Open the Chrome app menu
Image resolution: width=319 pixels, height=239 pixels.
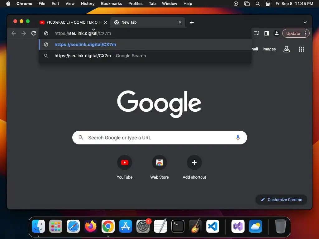pyautogui.click(x=24, y=4)
